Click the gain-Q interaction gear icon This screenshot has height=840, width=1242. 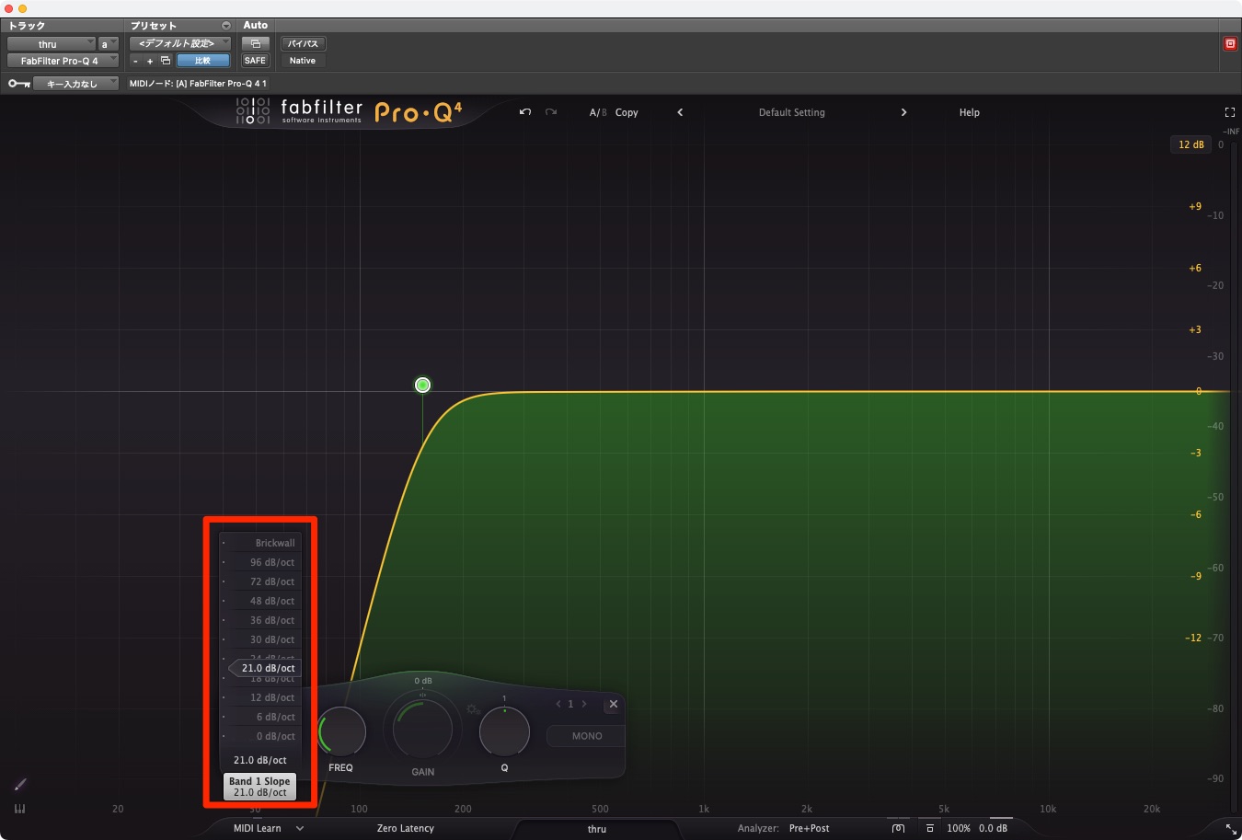(473, 709)
